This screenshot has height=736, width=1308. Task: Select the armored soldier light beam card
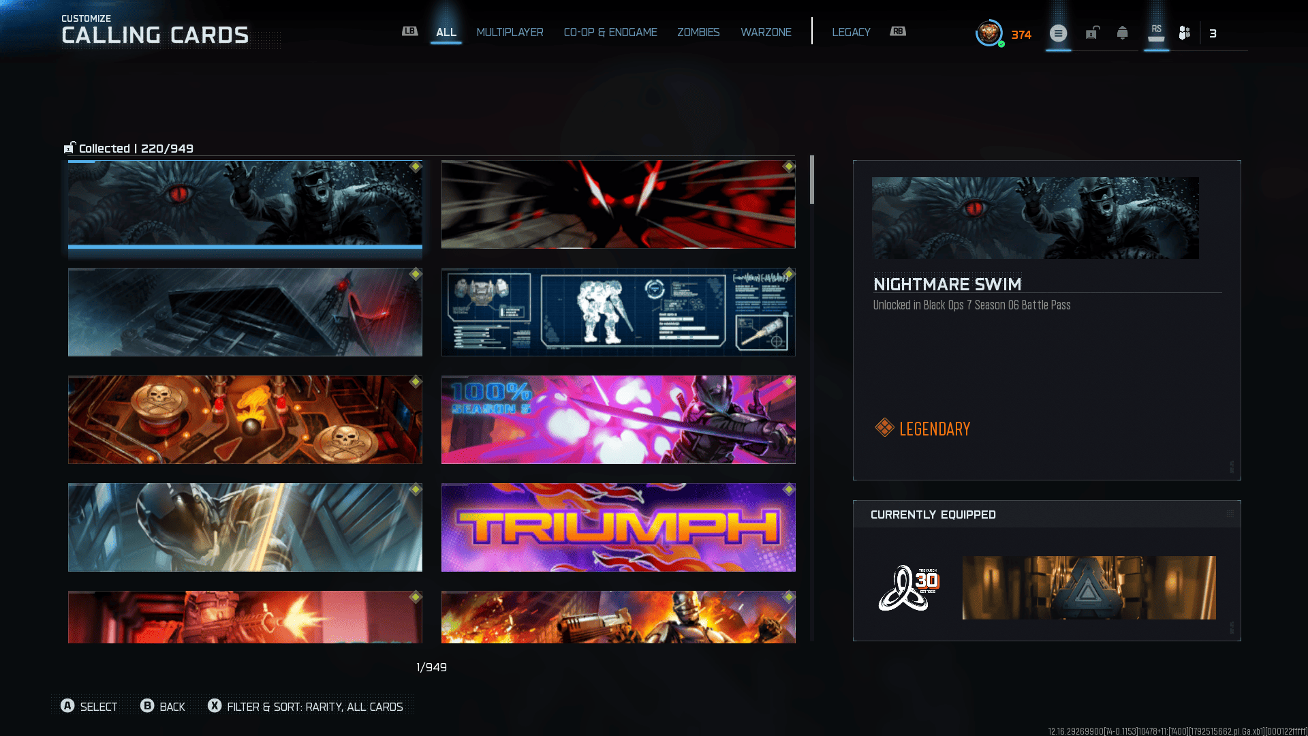(x=245, y=527)
